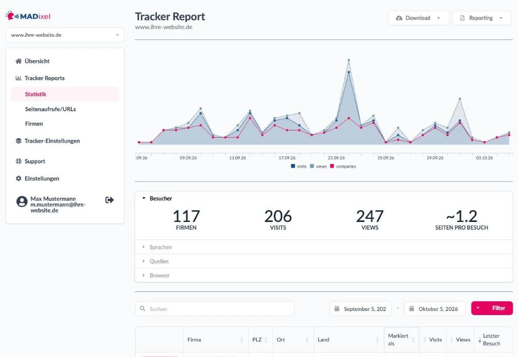Sort by Visits column arrows
Screen dimensions: 518x357
[424, 339]
